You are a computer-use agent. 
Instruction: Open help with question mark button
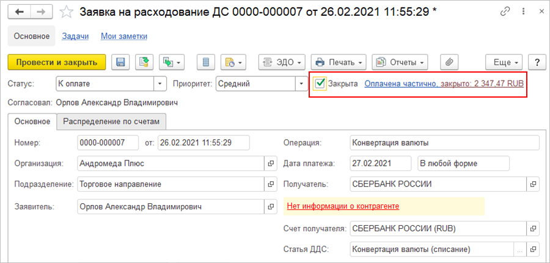(x=537, y=62)
